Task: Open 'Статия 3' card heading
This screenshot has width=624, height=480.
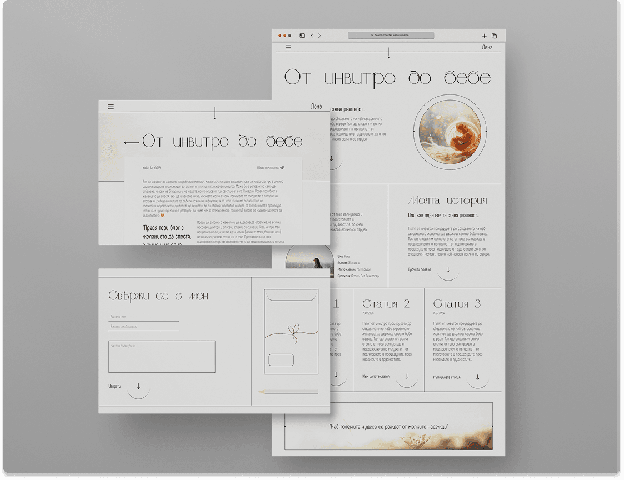Action: pos(457,304)
